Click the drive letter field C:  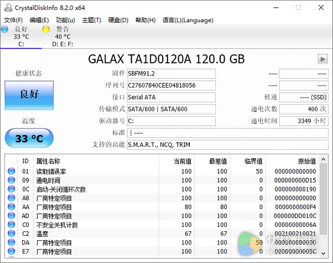171,121
